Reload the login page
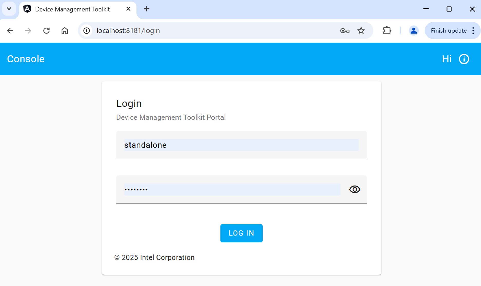Screen dimensions: 481x286 (47, 30)
